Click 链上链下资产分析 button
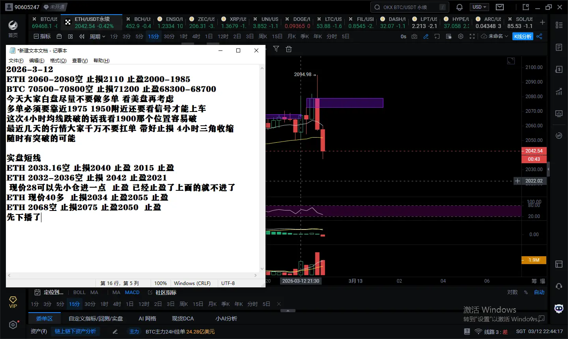 coord(75,332)
